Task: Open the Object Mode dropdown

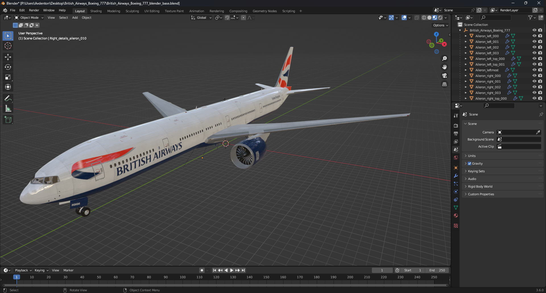Action: 29,18
